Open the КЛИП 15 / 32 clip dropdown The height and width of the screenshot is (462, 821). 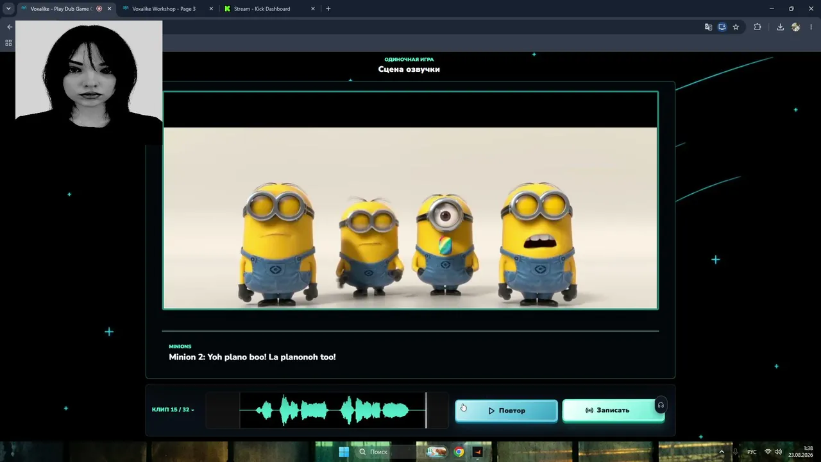(173, 409)
